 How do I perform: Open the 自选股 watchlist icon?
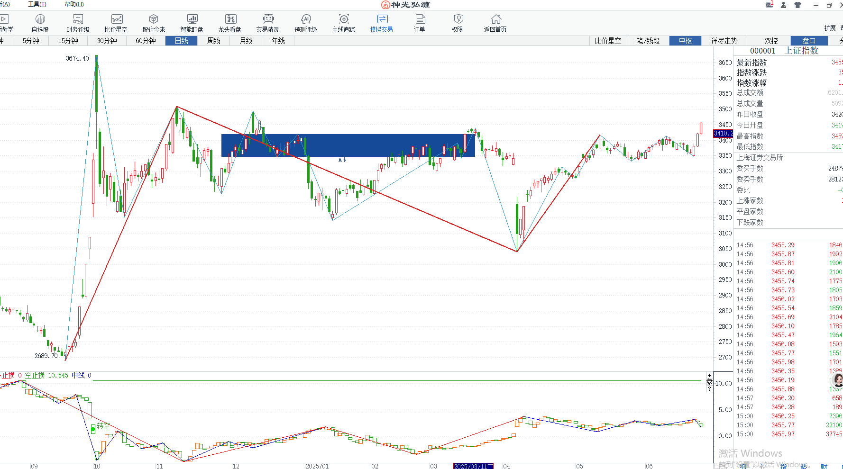pos(40,23)
